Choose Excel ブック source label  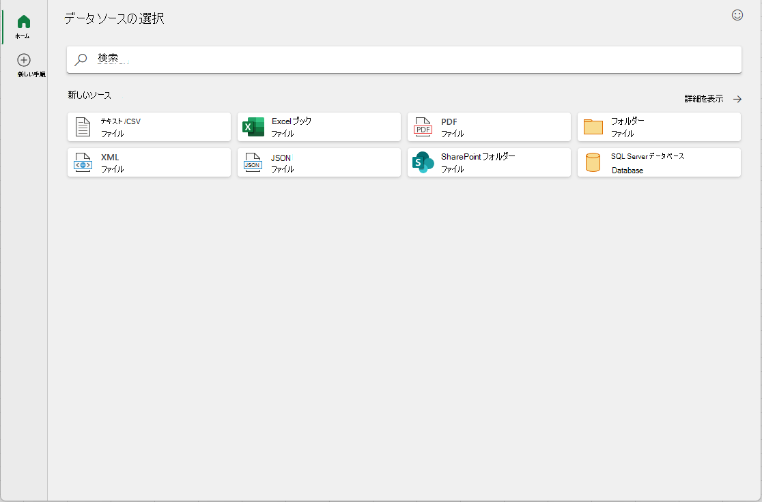pos(291,121)
